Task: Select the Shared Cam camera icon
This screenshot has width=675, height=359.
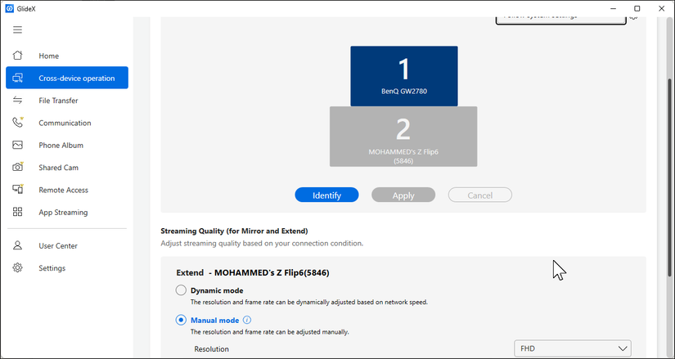Action: pyautogui.click(x=17, y=168)
